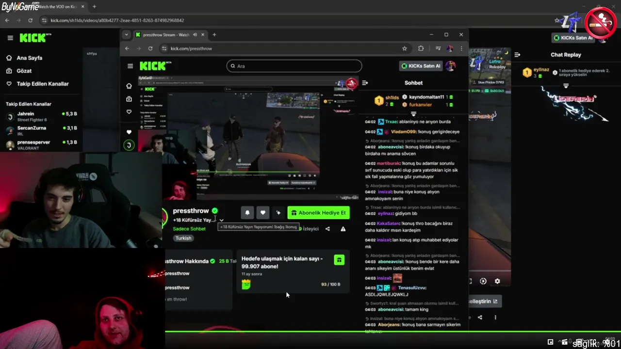Open media control icon in front browser toolbar
This screenshot has height=349, width=621.
pyautogui.click(x=438, y=48)
